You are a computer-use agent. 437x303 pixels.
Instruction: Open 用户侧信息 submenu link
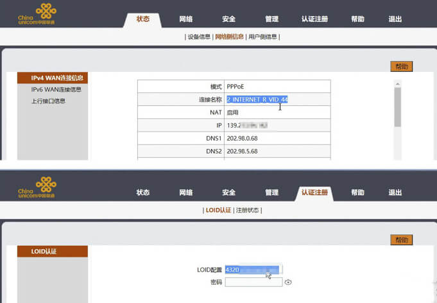coord(262,37)
